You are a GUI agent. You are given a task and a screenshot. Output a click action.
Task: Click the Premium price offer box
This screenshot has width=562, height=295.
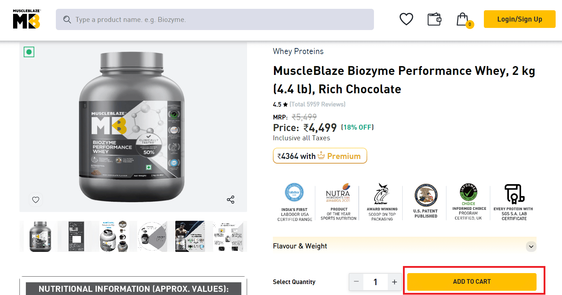click(x=320, y=156)
